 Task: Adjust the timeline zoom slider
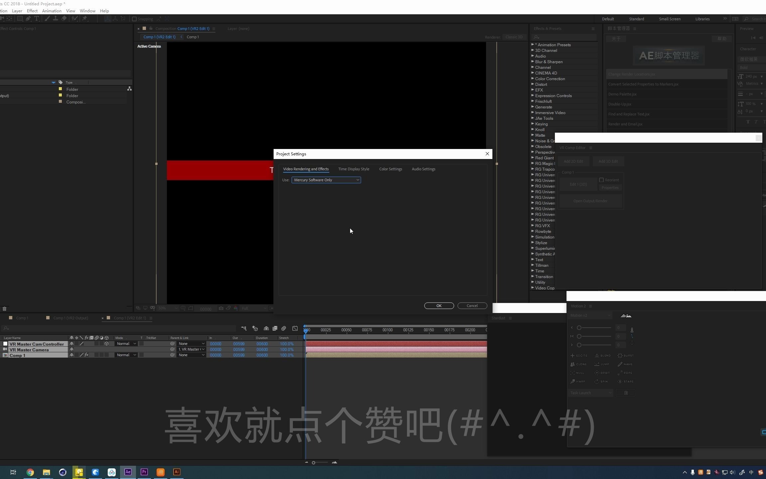[x=314, y=462]
